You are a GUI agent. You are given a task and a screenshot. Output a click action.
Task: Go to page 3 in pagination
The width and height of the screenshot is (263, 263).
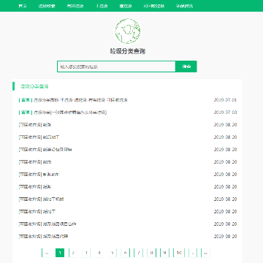coord(86,253)
